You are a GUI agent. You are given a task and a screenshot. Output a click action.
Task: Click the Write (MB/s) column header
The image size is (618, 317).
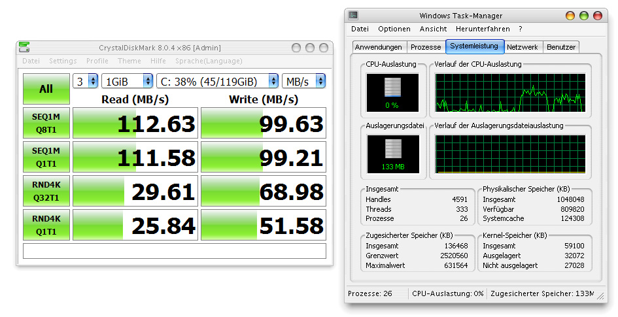tap(264, 99)
